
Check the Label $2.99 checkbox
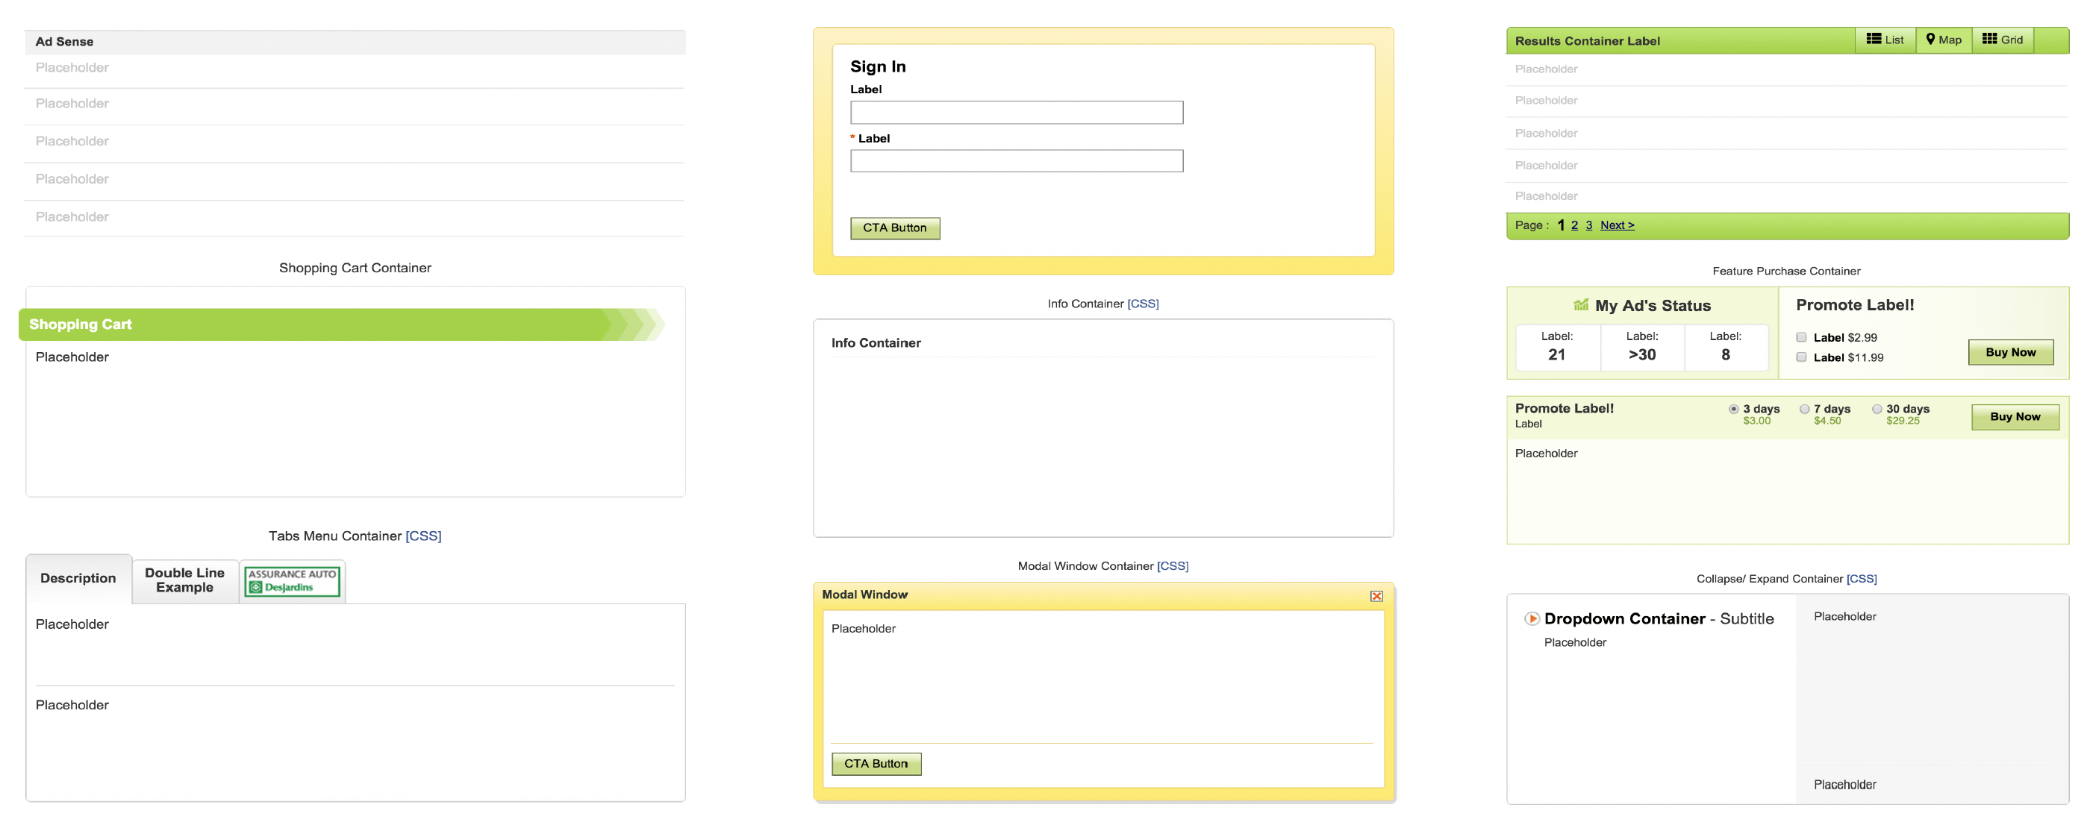tap(1801, 338)
